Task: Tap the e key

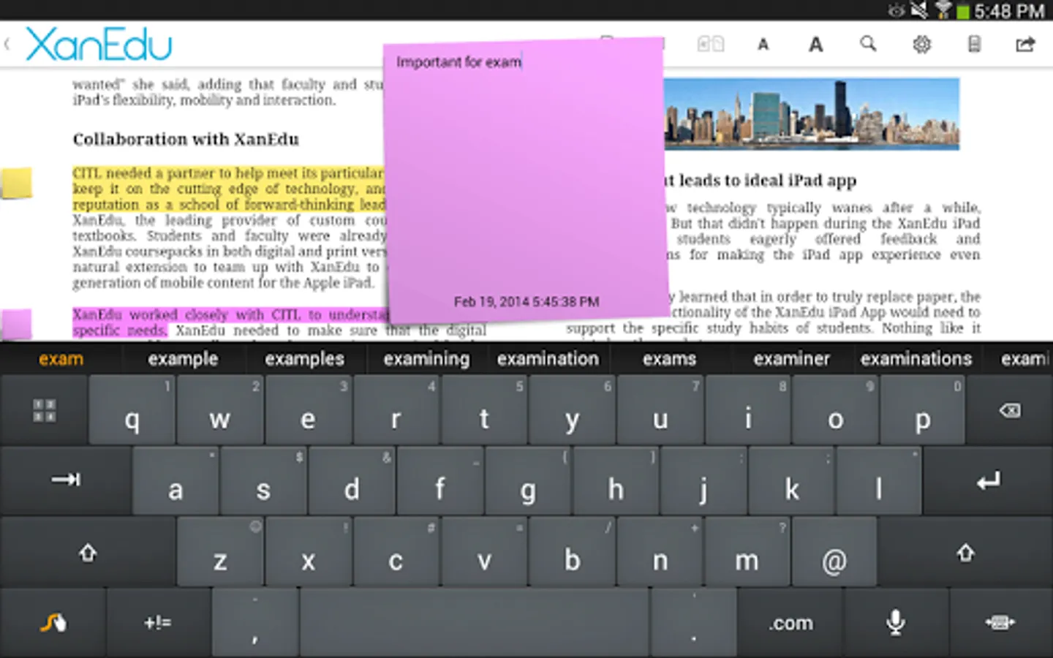Action: tap(308, 410)
